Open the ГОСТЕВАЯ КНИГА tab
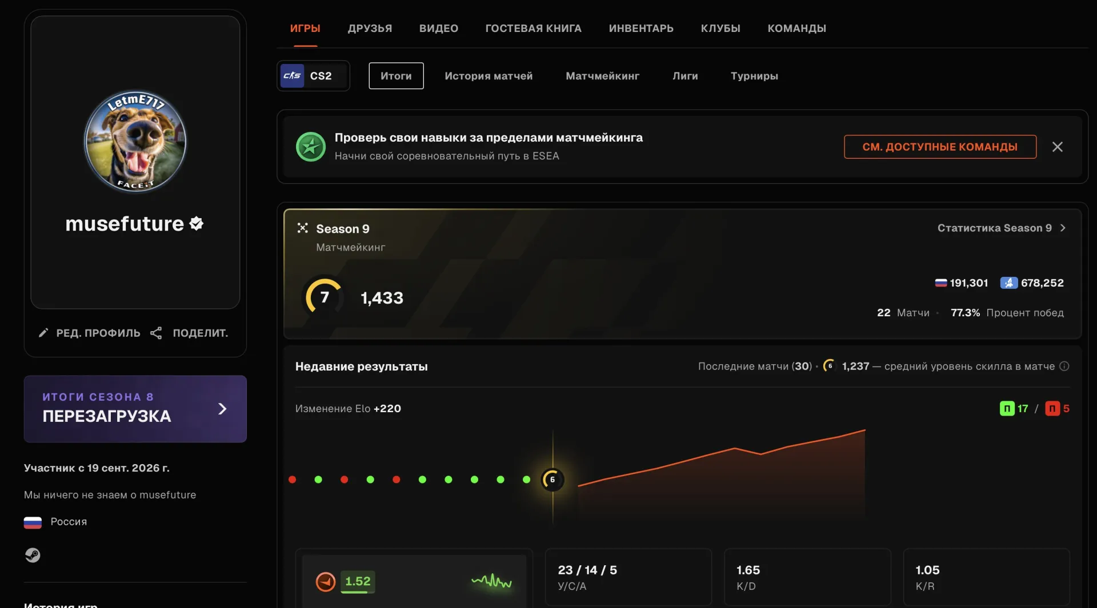 click(533, 28)
